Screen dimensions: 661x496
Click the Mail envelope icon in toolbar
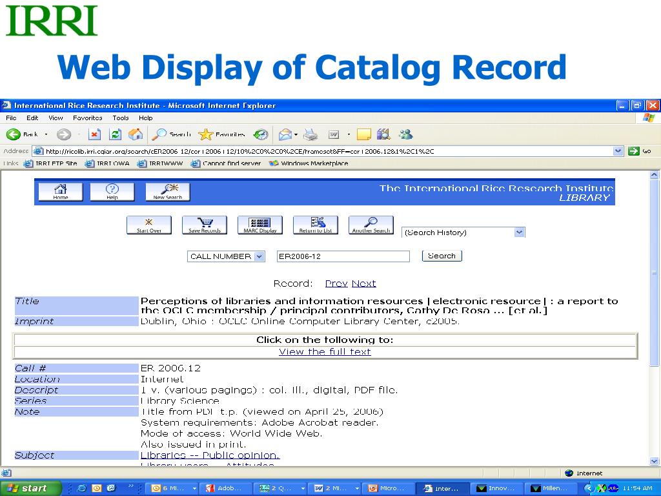(x=285, y=134)
